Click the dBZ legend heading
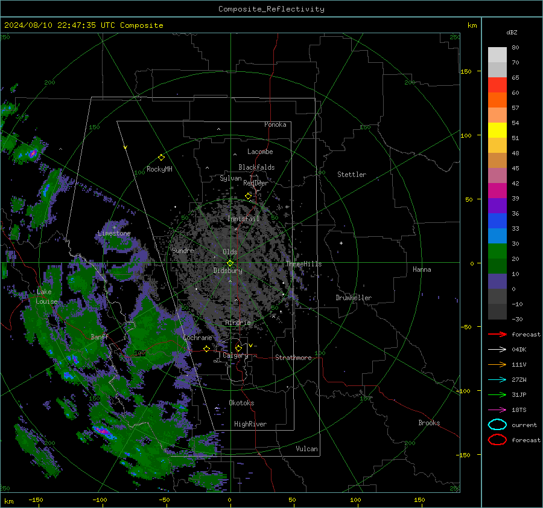543x508 pixels. [x=512, y=32]
